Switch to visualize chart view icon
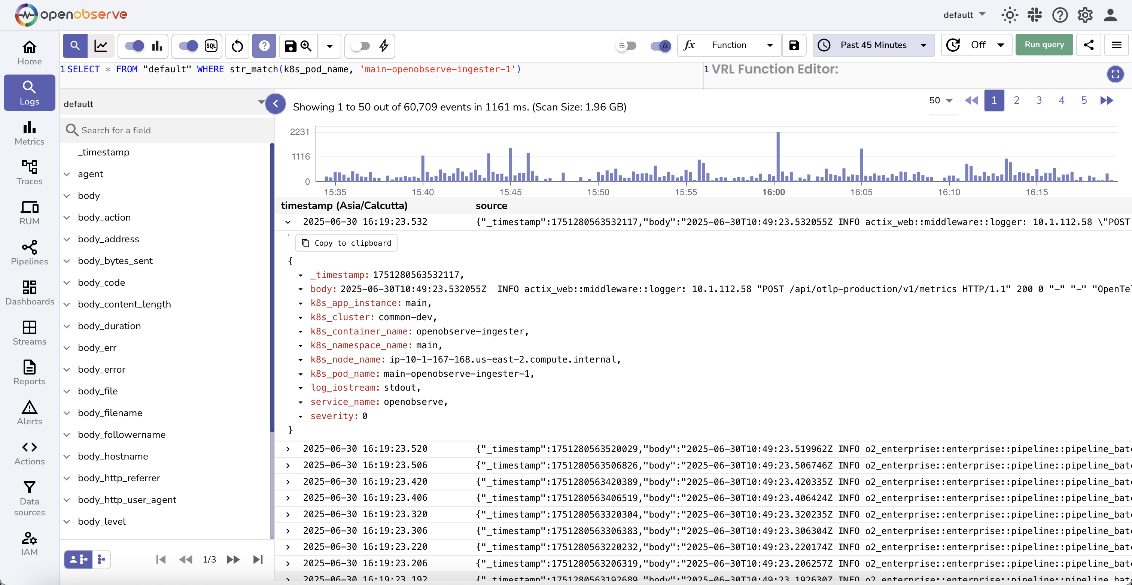 [x=101, y=46]
